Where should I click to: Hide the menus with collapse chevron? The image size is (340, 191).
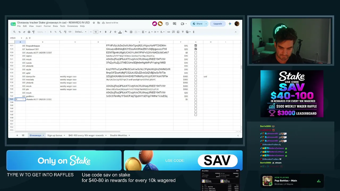235,32
